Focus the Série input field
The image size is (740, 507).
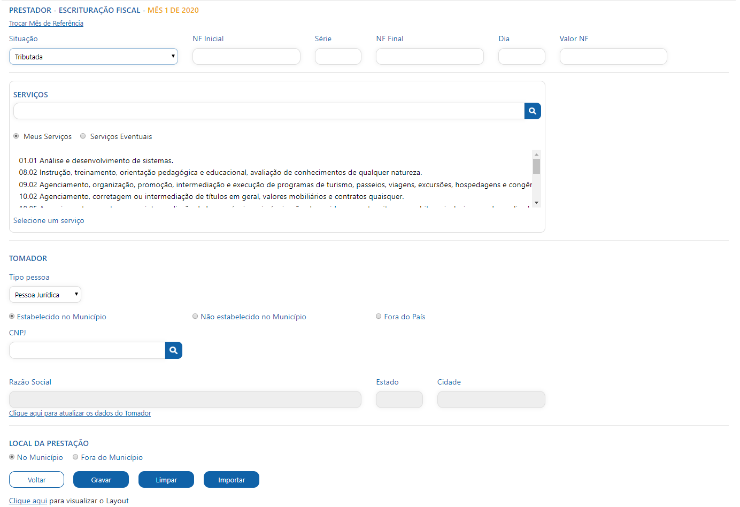pos(338,57)
